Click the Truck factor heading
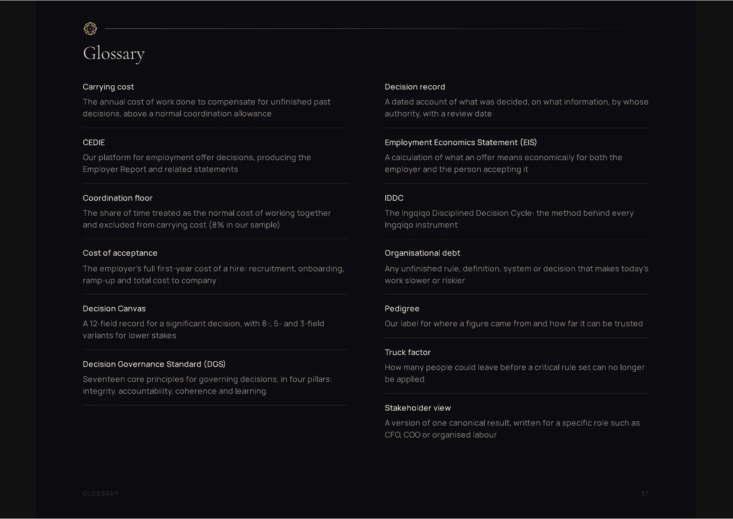 click(x=407, y=353)
